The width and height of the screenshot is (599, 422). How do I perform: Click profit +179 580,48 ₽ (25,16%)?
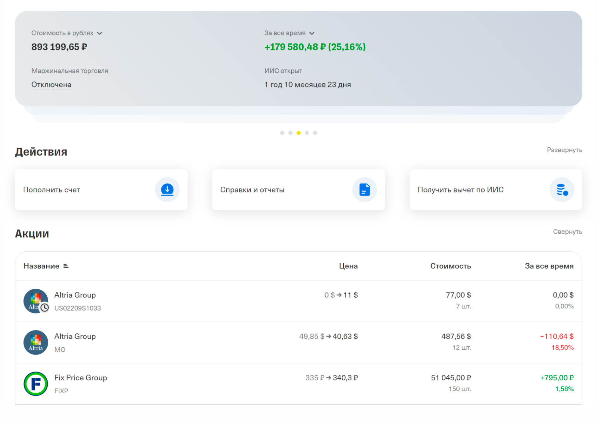coord(315,47)
